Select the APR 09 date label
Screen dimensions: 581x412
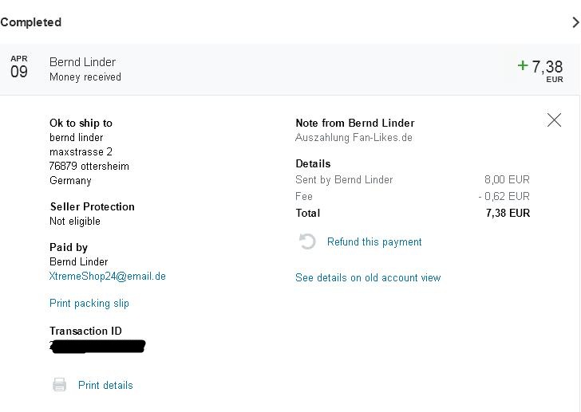pos(18,68)
